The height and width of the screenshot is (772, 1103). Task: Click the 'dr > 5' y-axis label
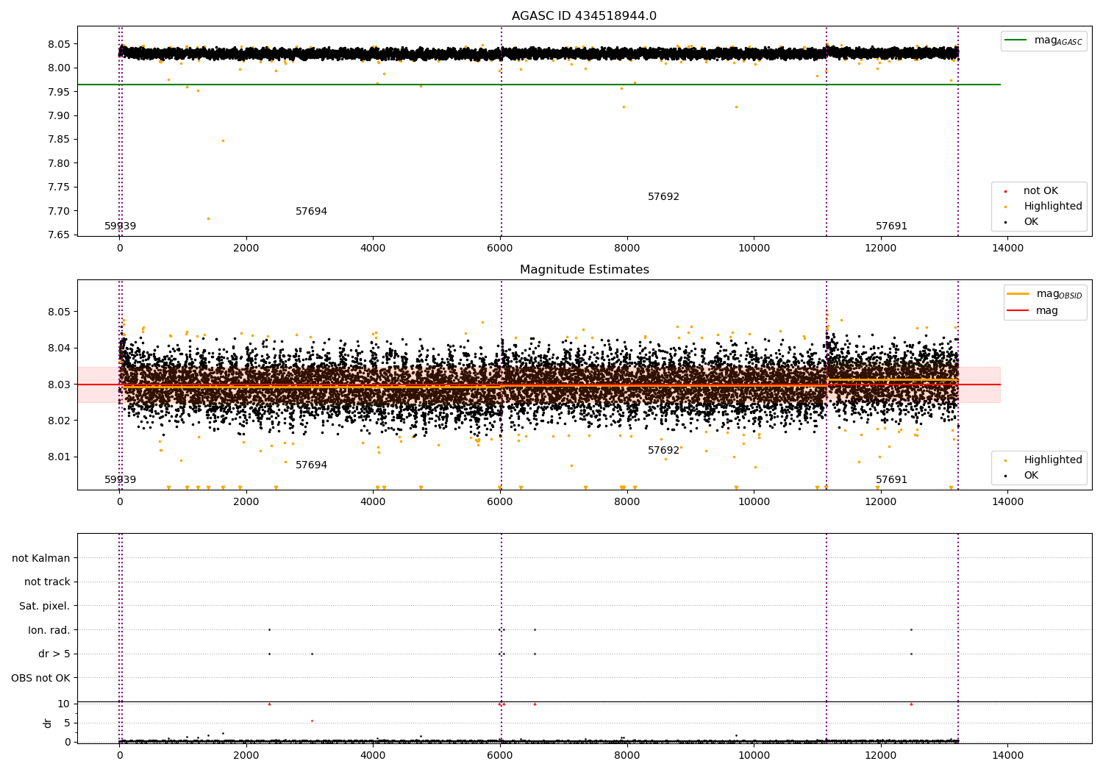[54, 654]
